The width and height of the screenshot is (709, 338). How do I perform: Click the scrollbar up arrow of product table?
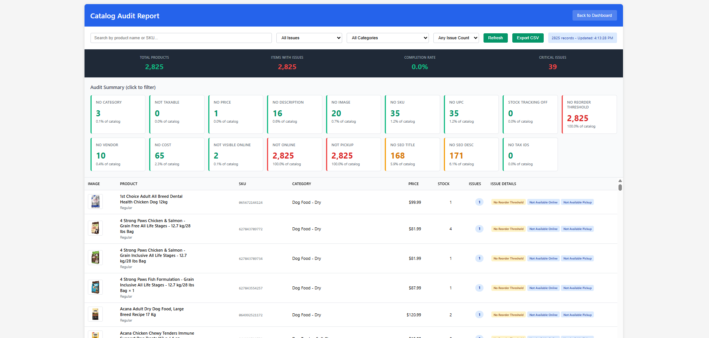[620, 181]
